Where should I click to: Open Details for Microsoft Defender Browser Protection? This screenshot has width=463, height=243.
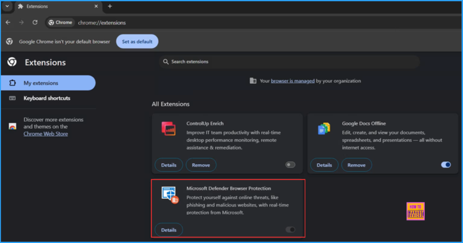tap(169, 230)
